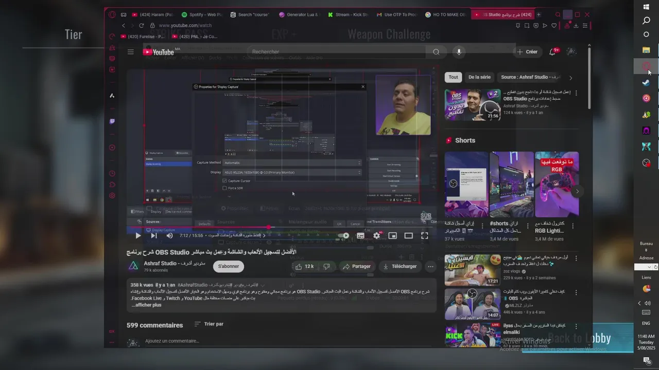659x370 pixels.
Task: Open YouTube notifications bell
Action: pos(552,52)
